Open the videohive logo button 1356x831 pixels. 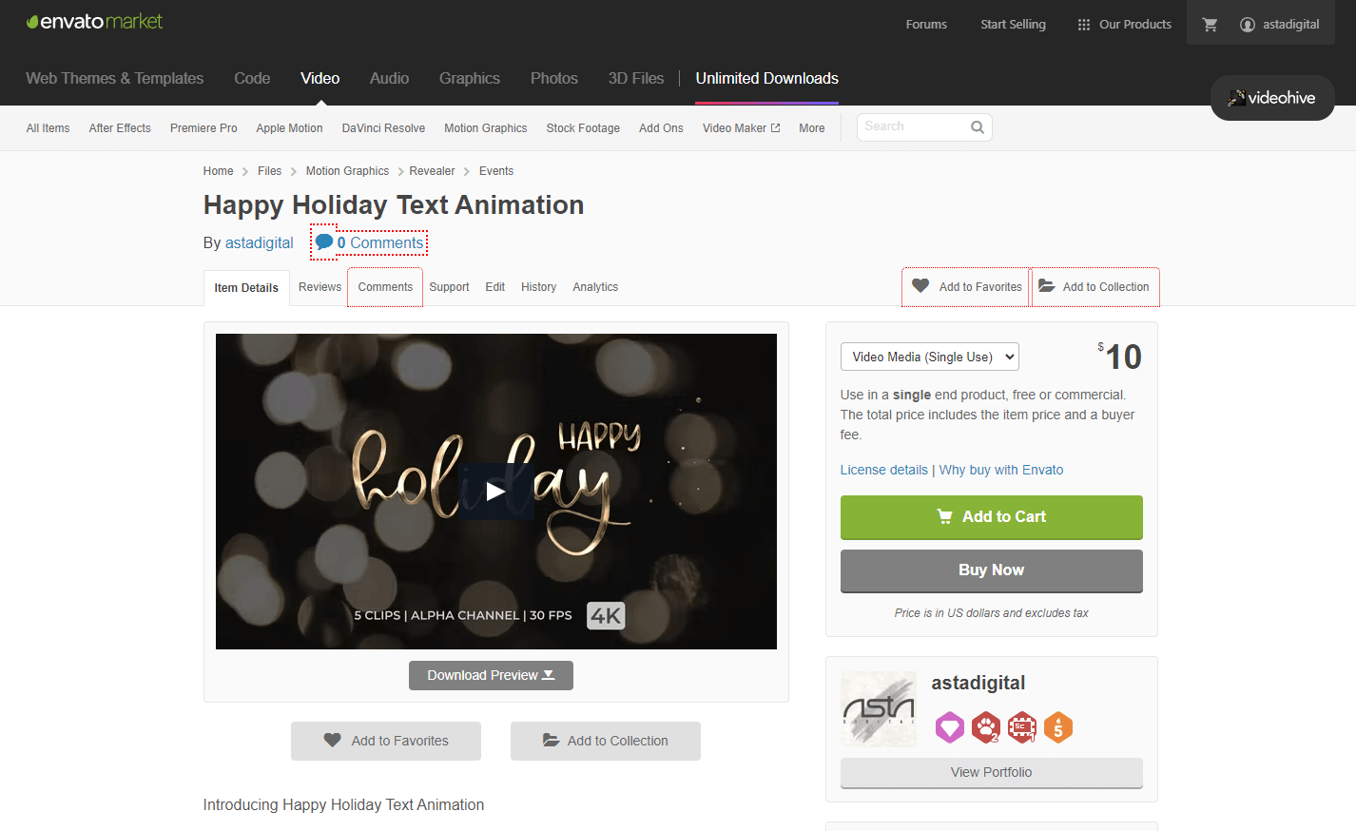tap(1272, 98)
